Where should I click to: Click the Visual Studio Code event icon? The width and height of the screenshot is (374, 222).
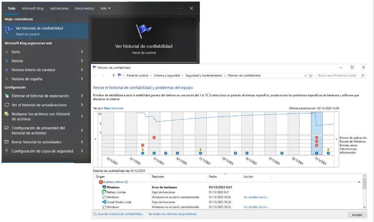[104, 202]
